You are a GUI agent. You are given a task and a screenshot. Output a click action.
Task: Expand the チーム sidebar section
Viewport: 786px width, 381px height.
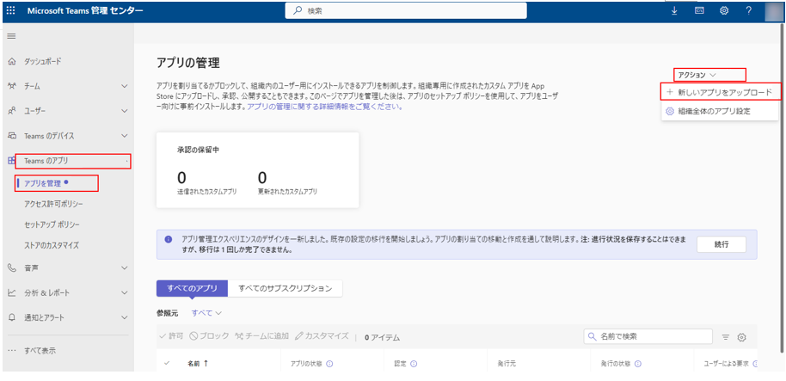125,86
